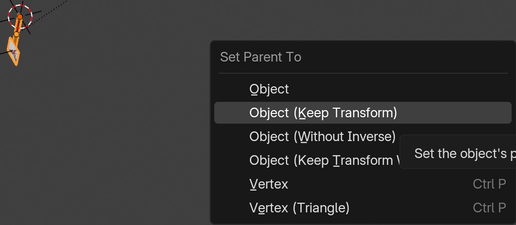The image size is (516, 225).
Task: Click the gray face inside the selected mesh
Action: (x=13, y=51)
